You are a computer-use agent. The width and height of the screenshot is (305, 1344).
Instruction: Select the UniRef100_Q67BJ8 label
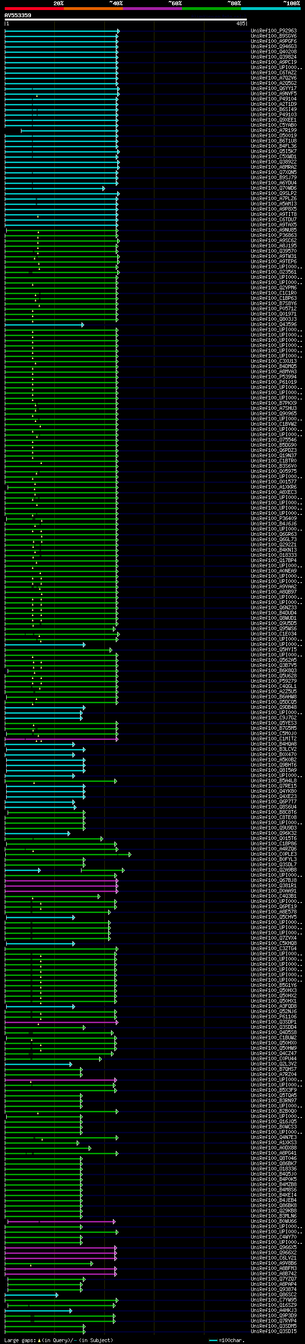[274, 880]
